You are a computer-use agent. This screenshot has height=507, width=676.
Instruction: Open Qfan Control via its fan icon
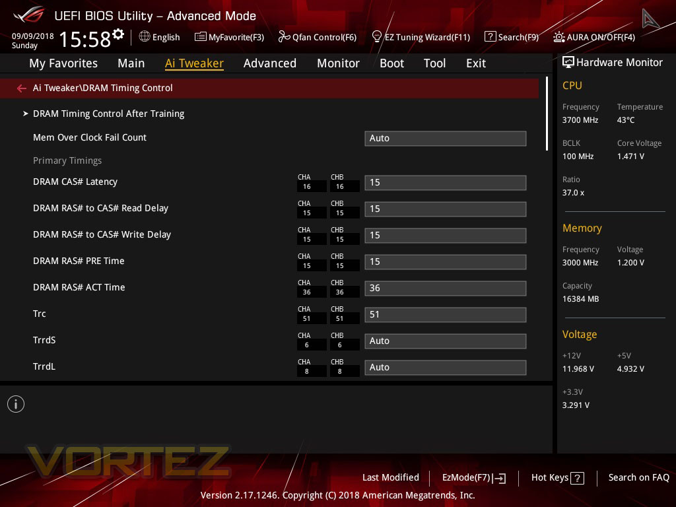[x=284, y=37]
